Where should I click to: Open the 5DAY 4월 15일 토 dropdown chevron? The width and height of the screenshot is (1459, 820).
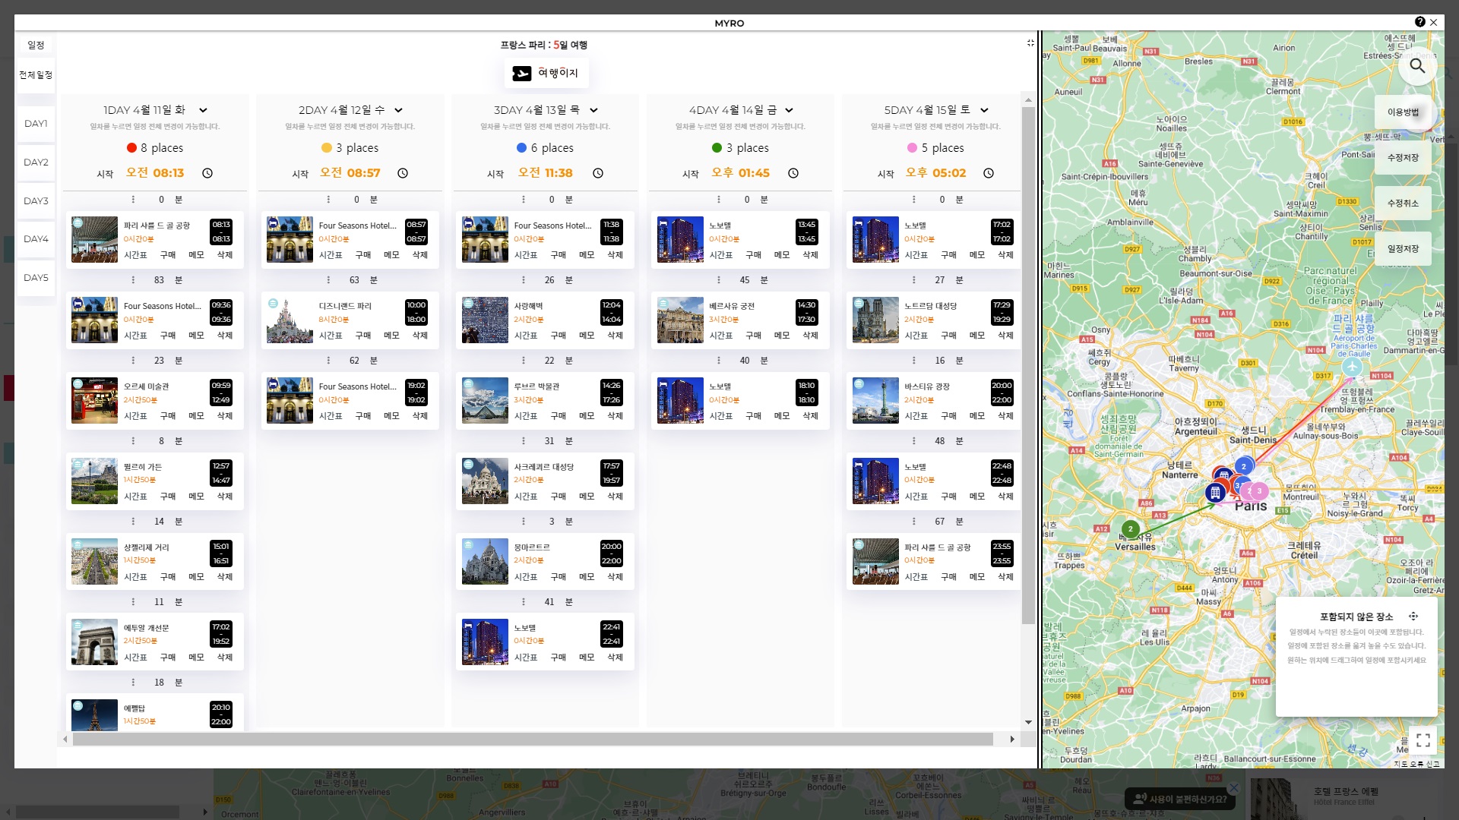[984, 110]
